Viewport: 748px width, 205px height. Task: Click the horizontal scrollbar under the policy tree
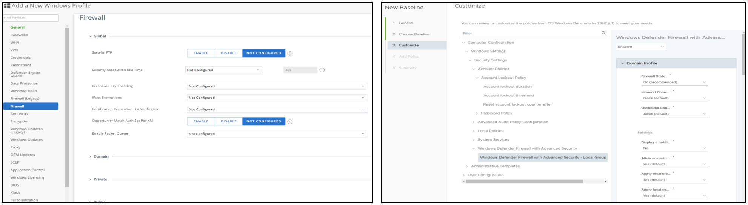(525, 181)
